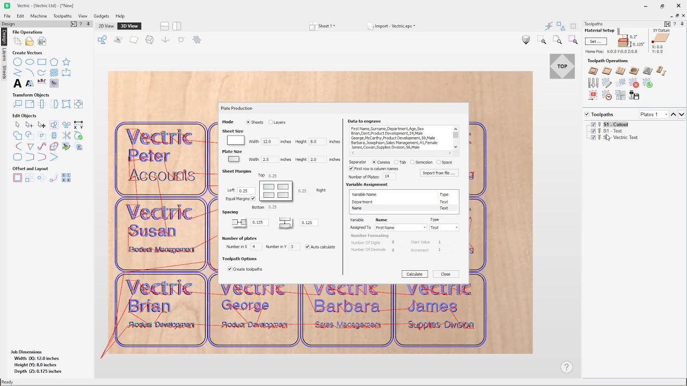Screen dimensions: 687x386
Task: Select the selection arrow tool
Action: pyautogui.click(x=18, y=125)
